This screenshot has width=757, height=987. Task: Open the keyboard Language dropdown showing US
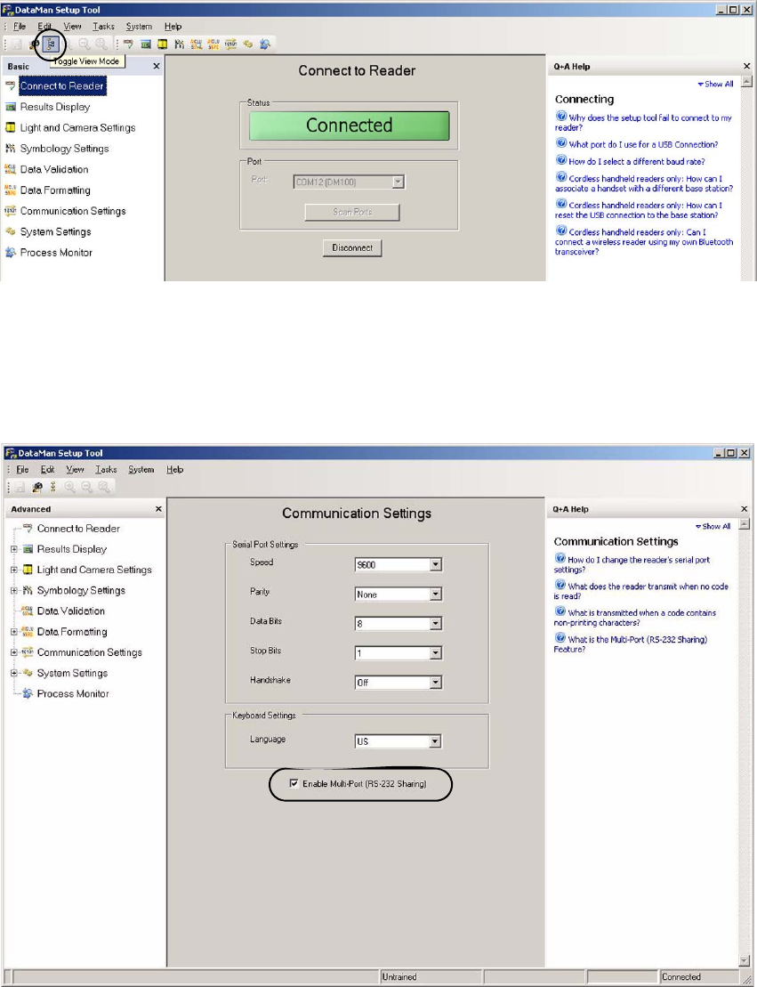[436, 741]
